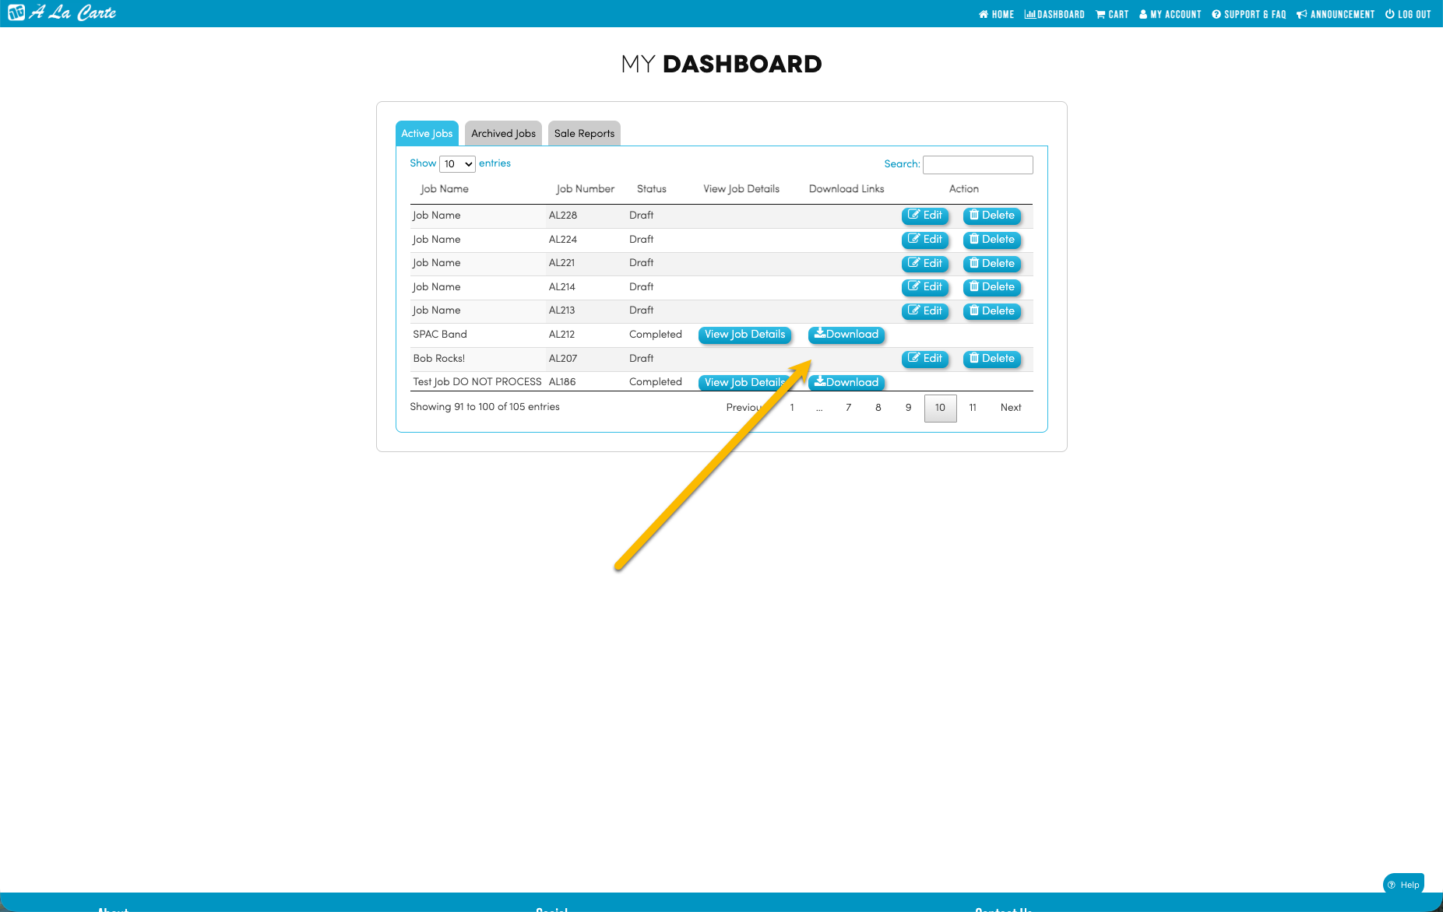Screen dimensions: 1443x912
Task: Go to page 7 of entries
Action: (x=848, y=408)
